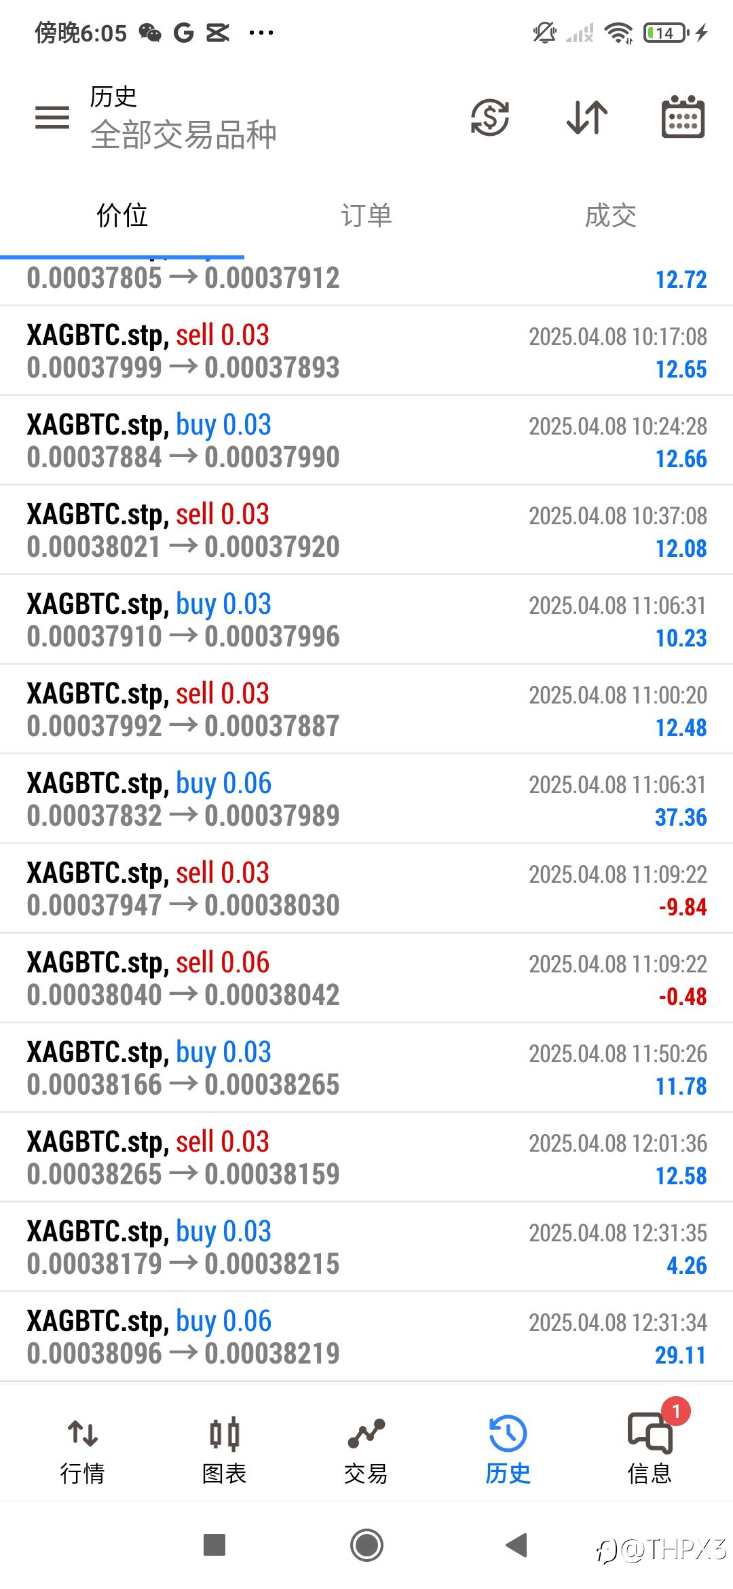
Task: Tap the price 0.00038265 → 0.00038159 line
Action: coord(183,1174)
